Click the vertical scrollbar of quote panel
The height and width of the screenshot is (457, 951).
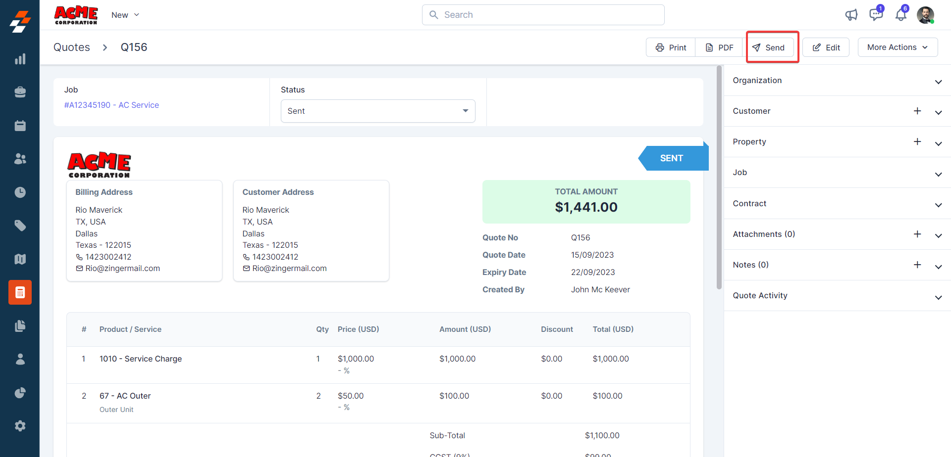pos(719,178)
